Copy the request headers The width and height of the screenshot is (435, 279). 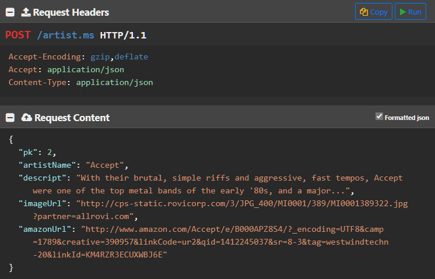[374, 12]
